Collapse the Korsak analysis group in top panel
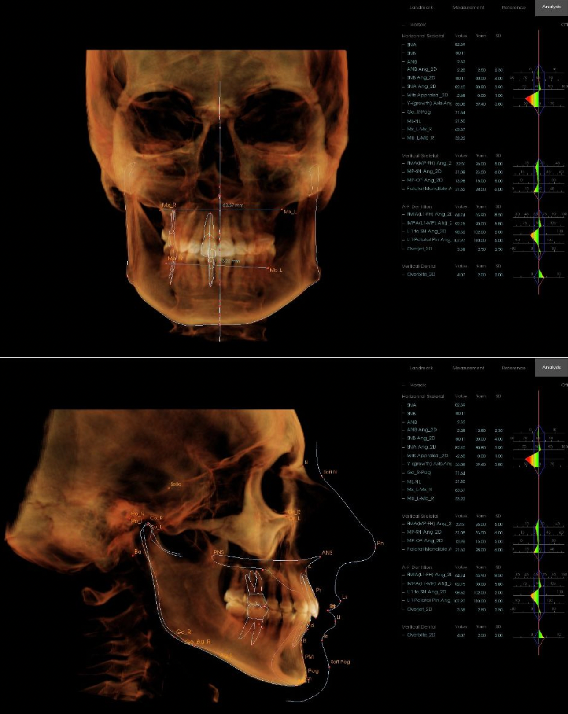This screenshot has width=568, height=714. (404, 25)
